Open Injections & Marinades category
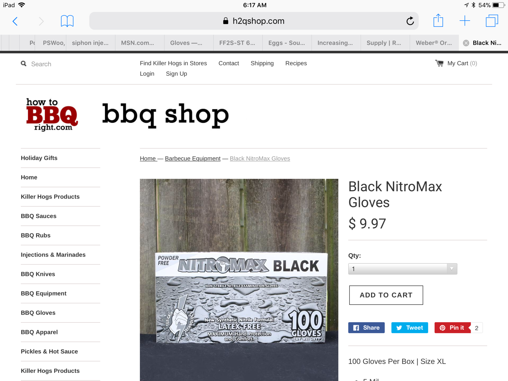The image size is (508, 381). click(x=53, y=255)
